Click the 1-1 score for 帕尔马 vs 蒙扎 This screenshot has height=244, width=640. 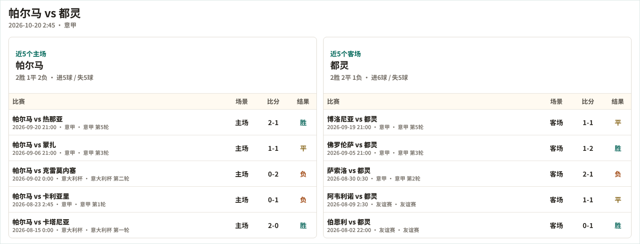[273, 148]
